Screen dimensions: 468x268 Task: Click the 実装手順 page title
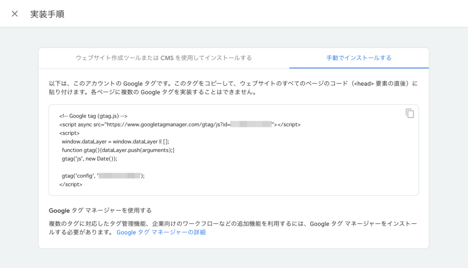(x=47, y=14)
